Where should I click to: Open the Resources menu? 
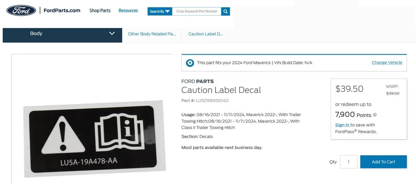128,11
